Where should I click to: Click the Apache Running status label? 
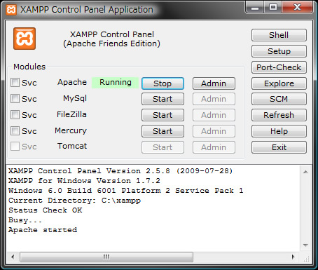[x=116, y=83]
